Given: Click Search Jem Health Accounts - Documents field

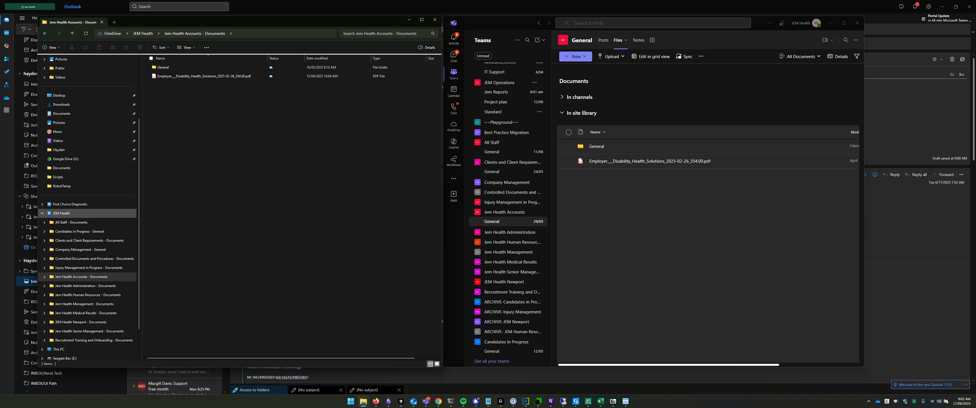Looking at the screenshot, I should pyautogui.click(x=388, y=34).
